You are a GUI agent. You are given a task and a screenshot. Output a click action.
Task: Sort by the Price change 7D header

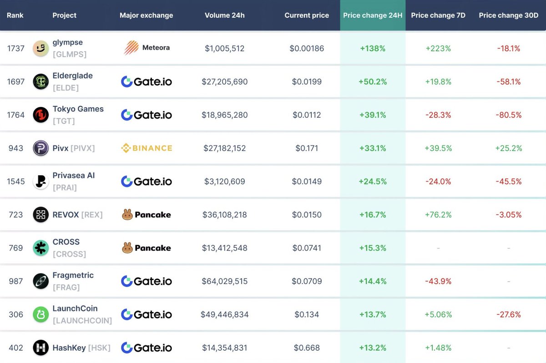point(438,15)
